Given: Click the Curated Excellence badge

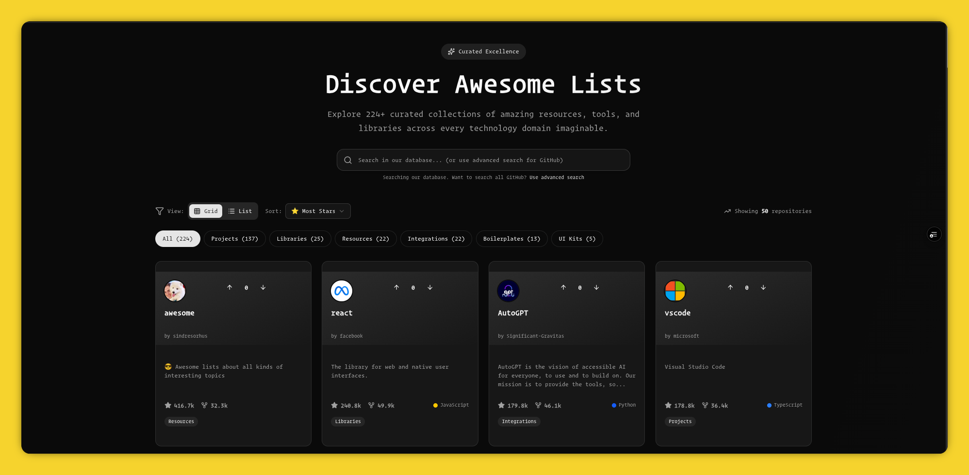Looking at the screenshot, I should coord(483,51).
